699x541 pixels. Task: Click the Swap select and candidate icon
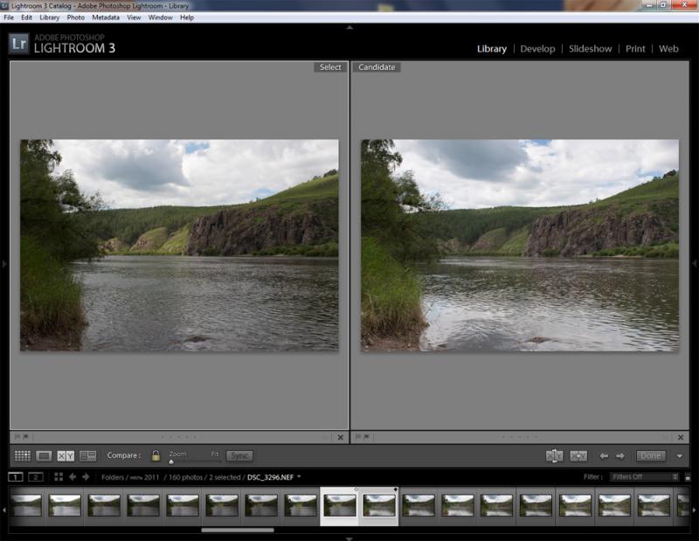tap(554, 456)
